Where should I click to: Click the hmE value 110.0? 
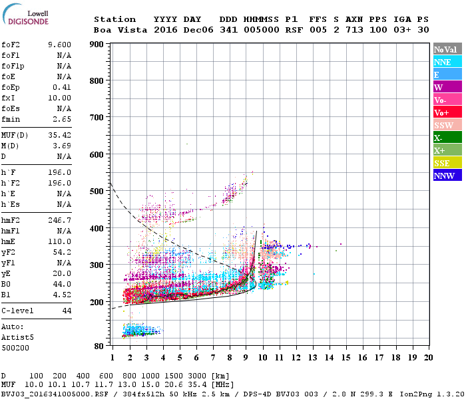(x=59, y=241)
